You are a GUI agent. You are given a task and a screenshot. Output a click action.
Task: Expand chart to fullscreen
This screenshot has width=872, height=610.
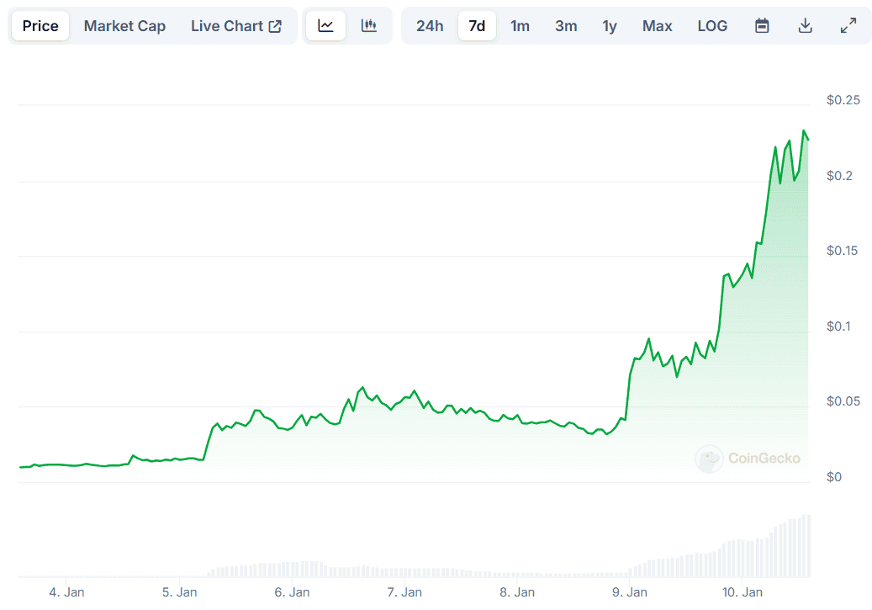(x=848, y=26)
